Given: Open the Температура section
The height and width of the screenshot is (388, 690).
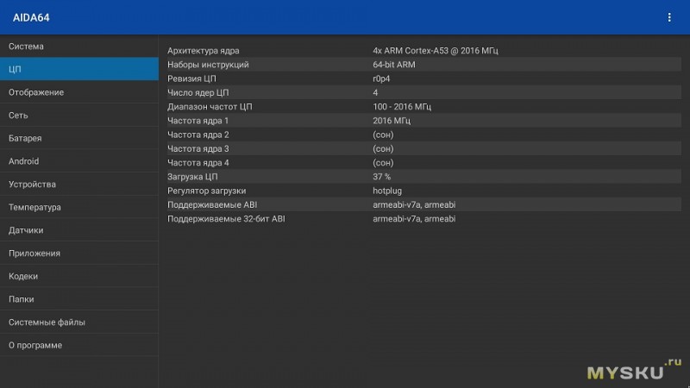Looking at the screenshot, I should click(79, 207).
